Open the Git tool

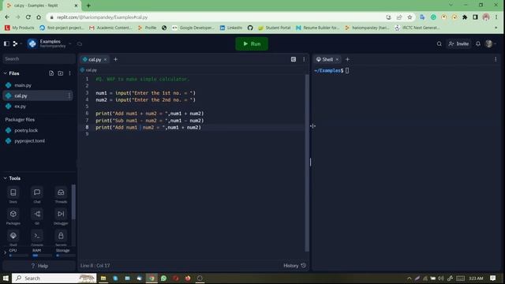(x=37, y=216)
